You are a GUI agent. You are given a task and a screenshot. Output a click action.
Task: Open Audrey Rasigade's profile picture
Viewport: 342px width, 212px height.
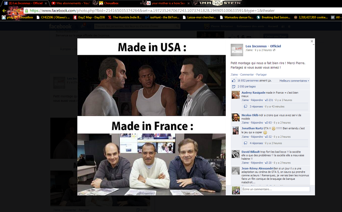click(236, 95)
